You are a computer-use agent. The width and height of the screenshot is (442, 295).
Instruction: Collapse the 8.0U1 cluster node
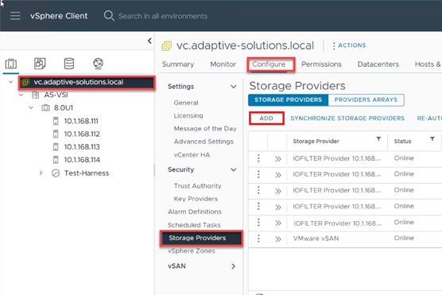[31, 107]
